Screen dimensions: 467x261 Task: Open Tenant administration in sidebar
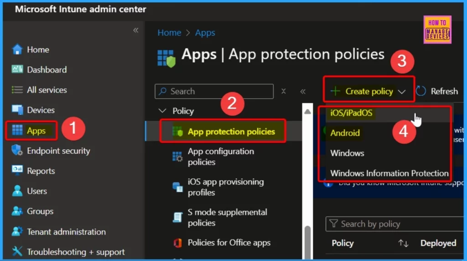coord(66,231)
